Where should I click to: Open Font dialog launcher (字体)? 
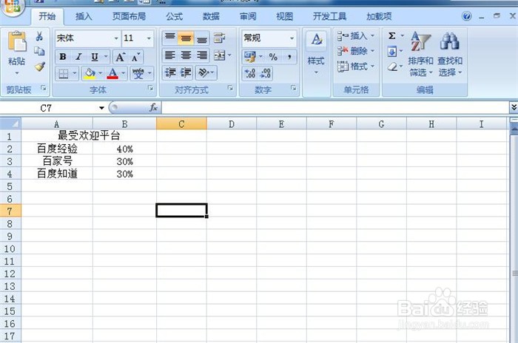coord(151,88)
